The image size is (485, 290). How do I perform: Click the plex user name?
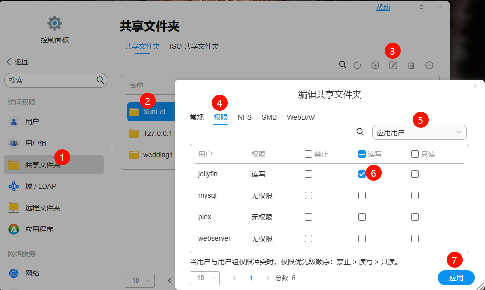point(204,217)
